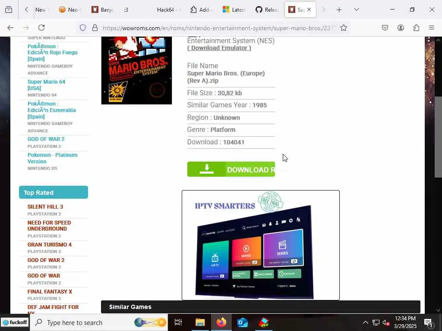Open the Firefox application menu
Viewport: 442px width, 331px height.
432,28
